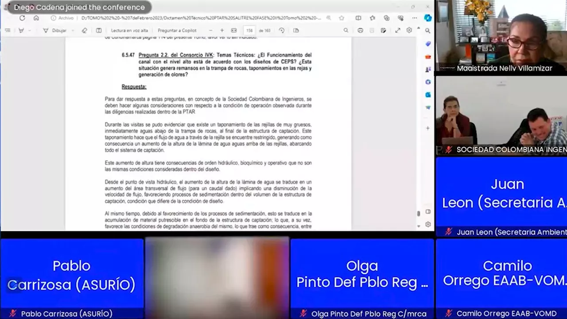The width and height of the screenshot is (567, 319).
Task: Select Olga Pinto Def Pblo tile
Action: 362,279
